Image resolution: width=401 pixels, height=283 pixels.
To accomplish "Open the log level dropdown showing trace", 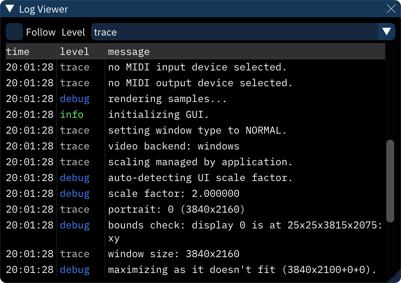I will tap(216, 32).
